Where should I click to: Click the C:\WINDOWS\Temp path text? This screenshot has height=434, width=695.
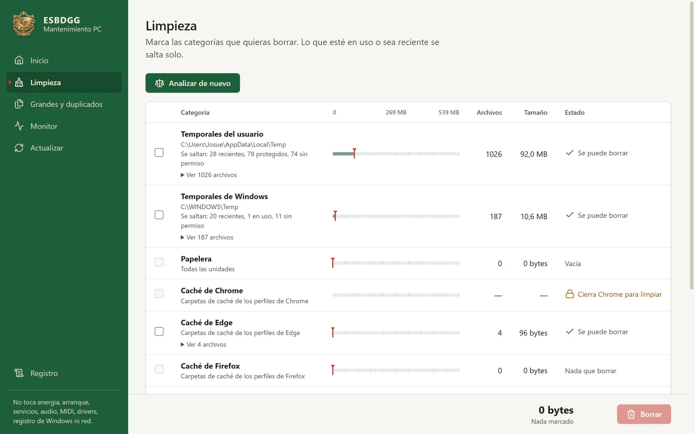[209, 207]
